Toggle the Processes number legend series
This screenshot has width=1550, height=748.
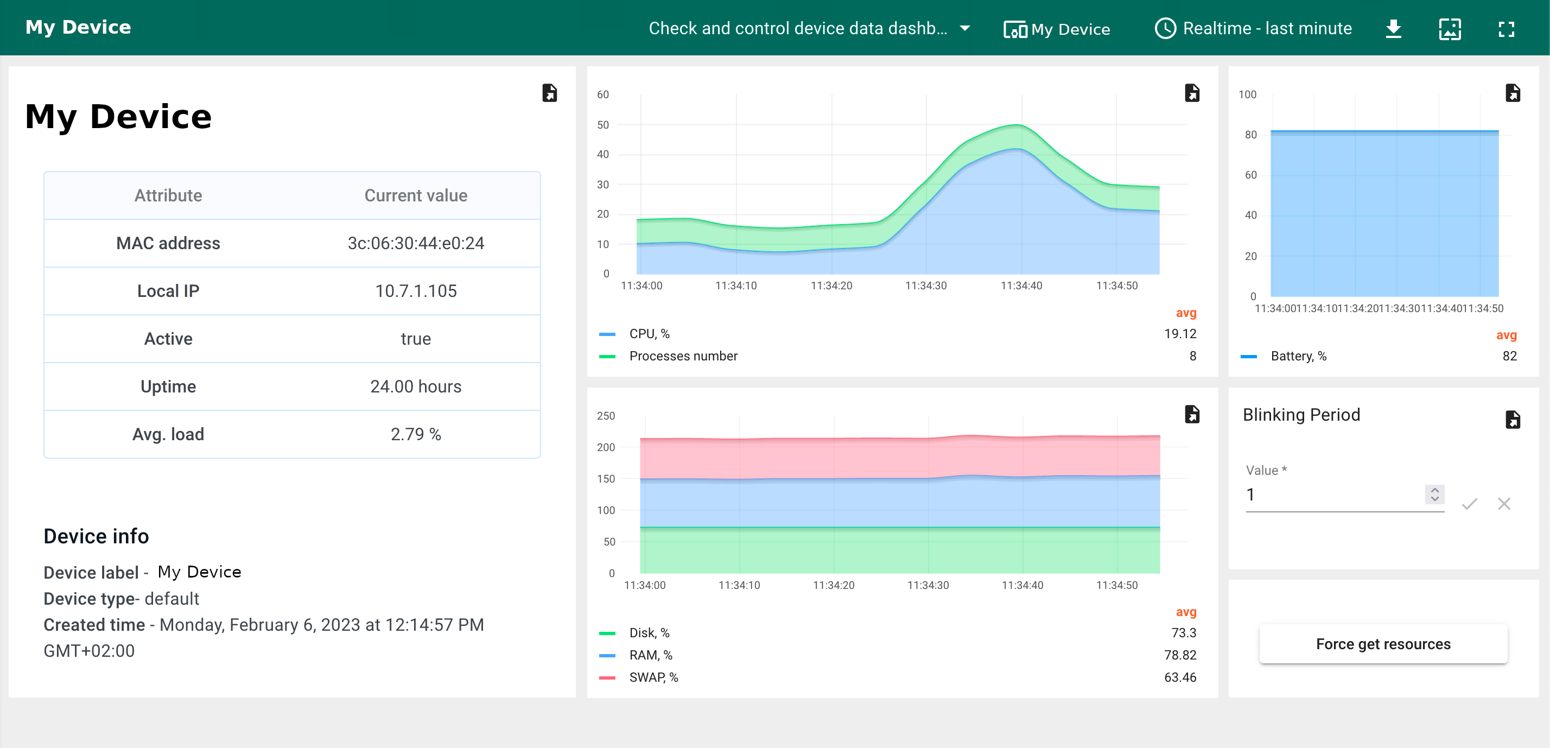[x=683, y=356]
